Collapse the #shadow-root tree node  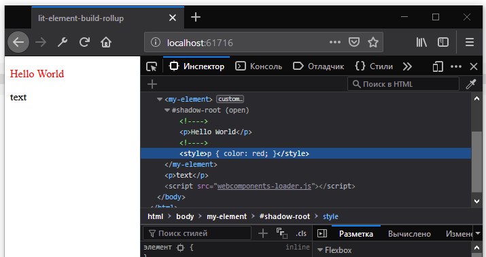click(x=167, y=110)
